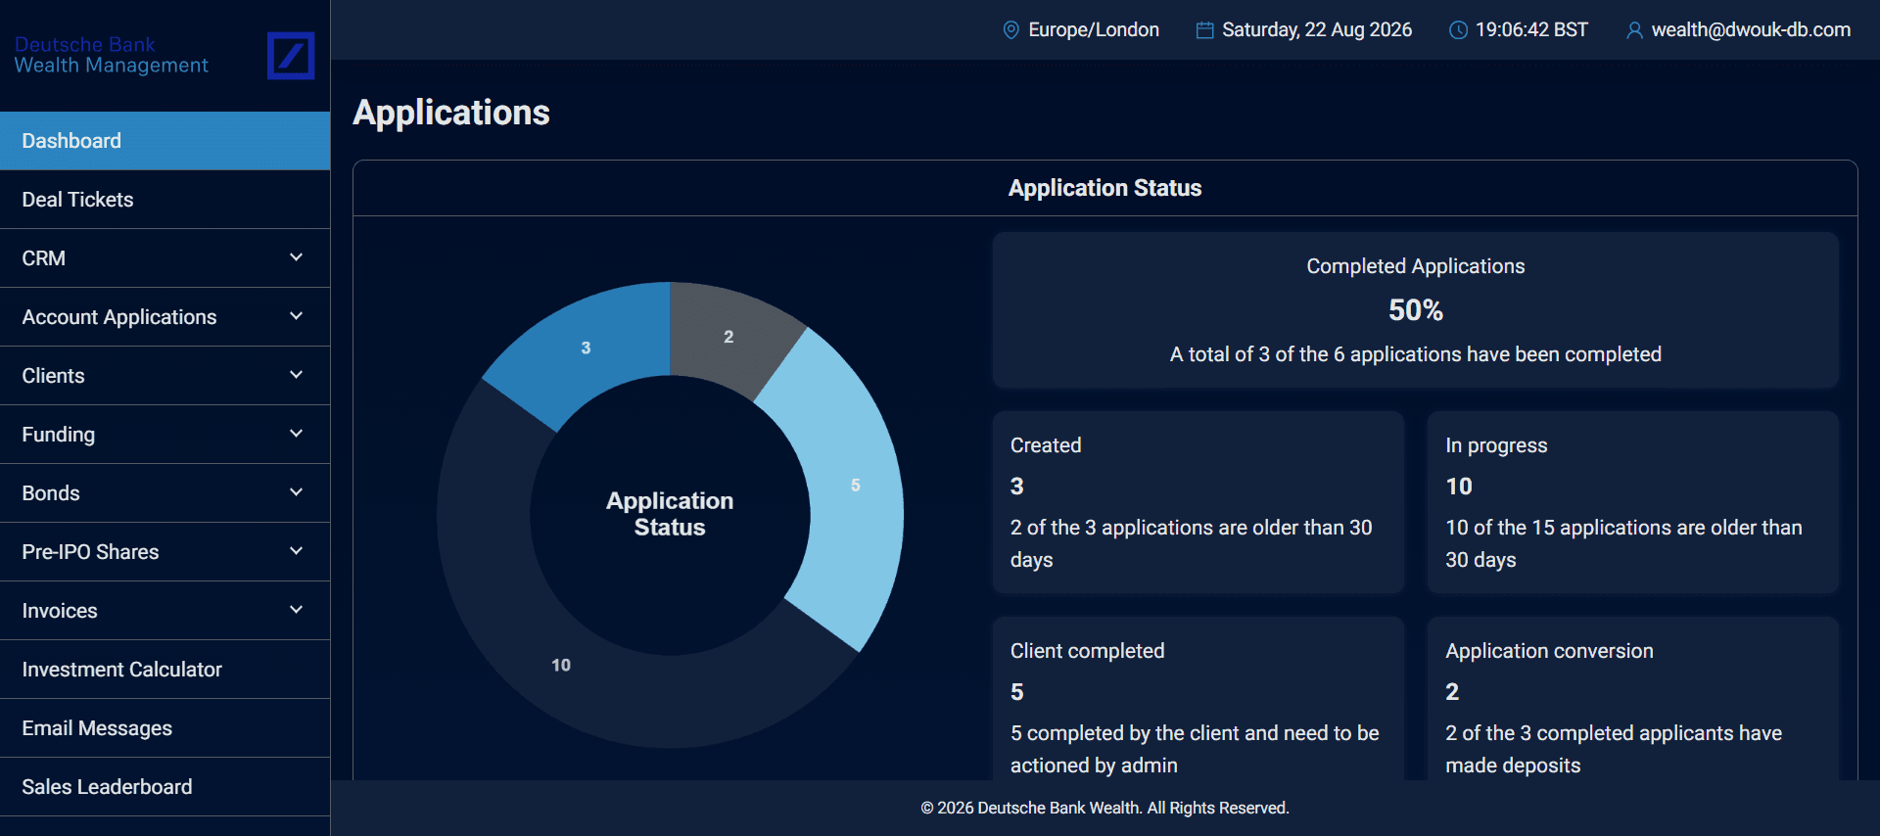The height and width of the screenshot is (836, 1880).
Task: Click the clock icon beside the time
Action: point(1458,30)
